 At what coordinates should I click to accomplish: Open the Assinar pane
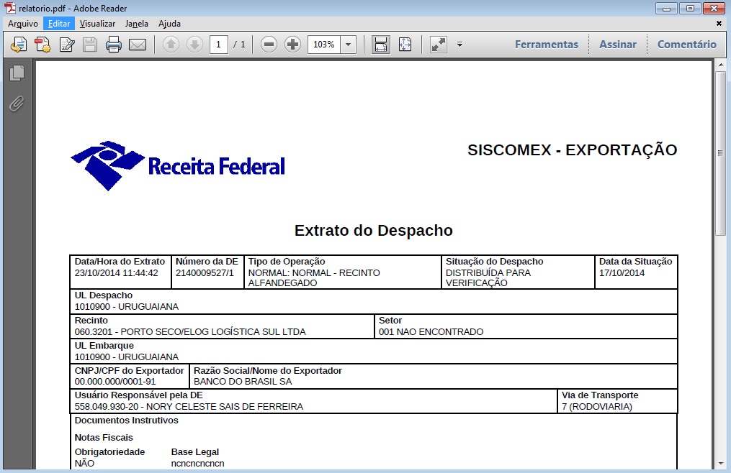(618, 45)
